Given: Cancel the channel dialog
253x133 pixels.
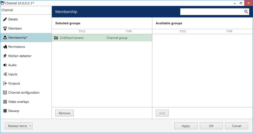Looking at the screenshot, I should [x=236, y=126].
